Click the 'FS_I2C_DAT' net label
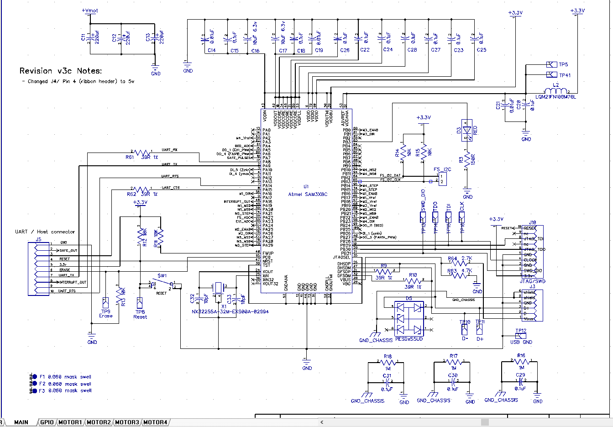Screen dimensions: 613x427 (390, 176)
